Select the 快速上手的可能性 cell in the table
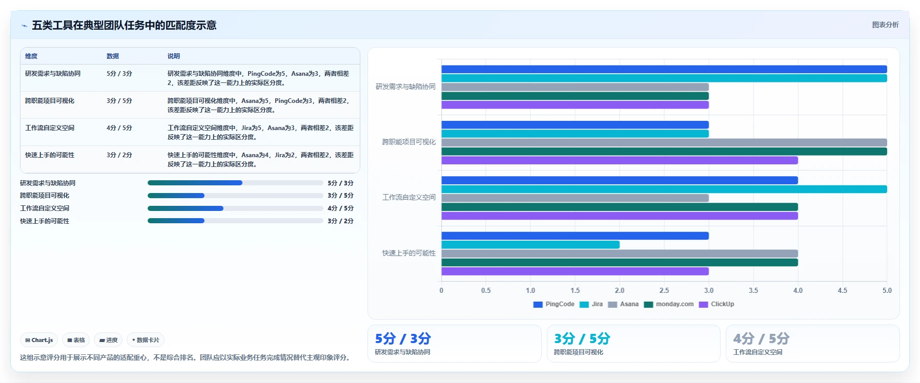920x383 pixels. click(50, 155)
